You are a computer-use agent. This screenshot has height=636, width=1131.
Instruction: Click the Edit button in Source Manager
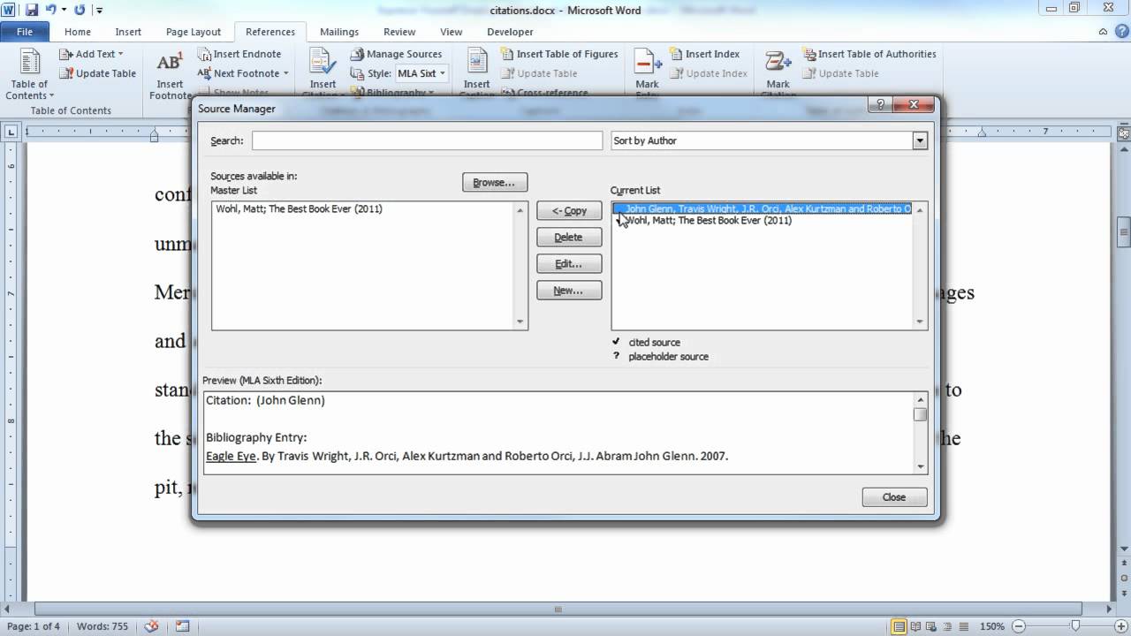point(569,263)
